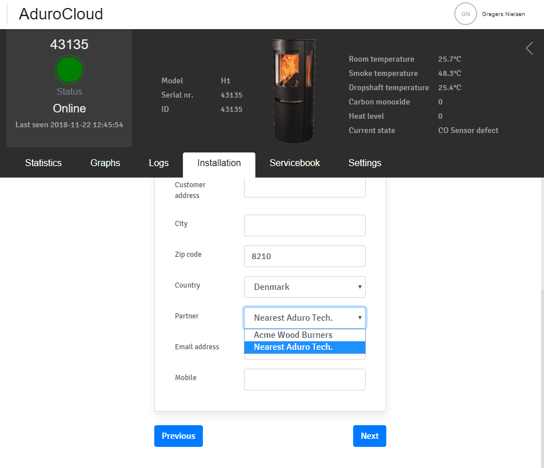Open the Country dropdown showing Denmark

point(305,287)
